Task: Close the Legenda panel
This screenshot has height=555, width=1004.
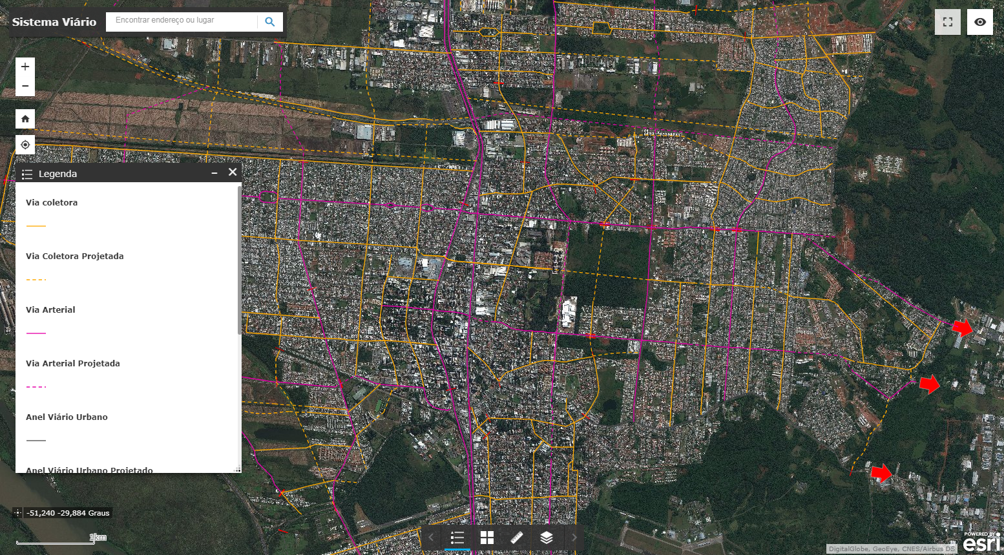Action: 233,173
